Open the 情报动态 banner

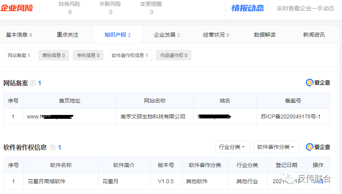click(x=248, y=8)
